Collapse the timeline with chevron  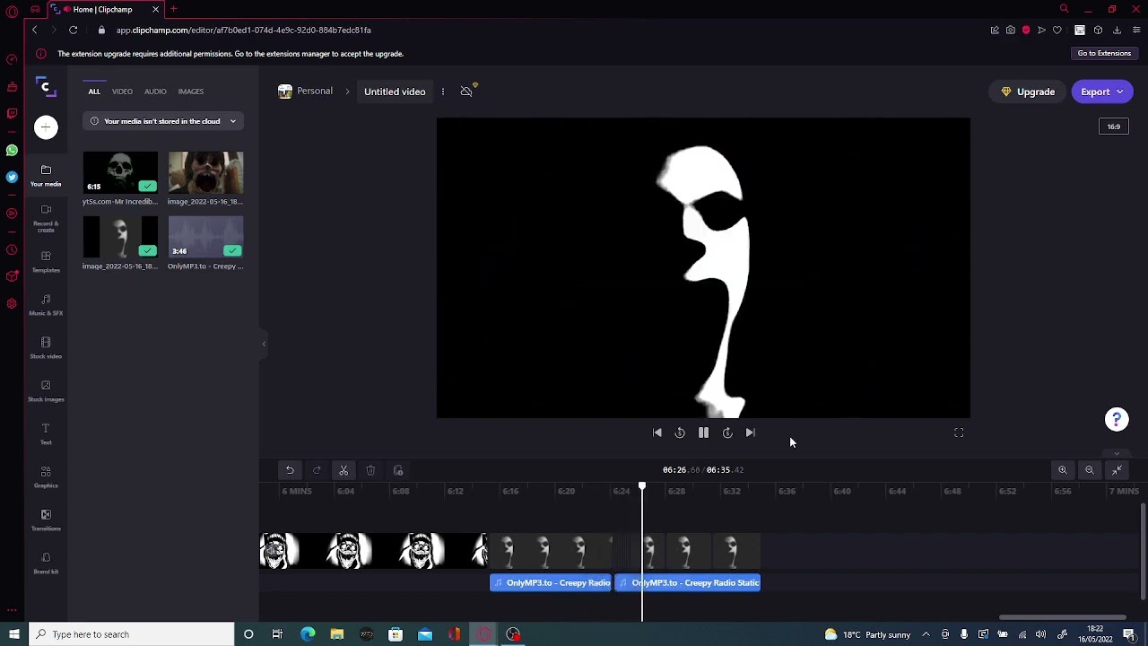pos(1117,454)
